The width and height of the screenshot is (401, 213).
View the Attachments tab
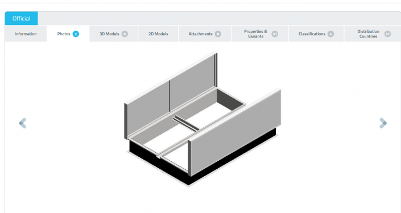(205, 34)
